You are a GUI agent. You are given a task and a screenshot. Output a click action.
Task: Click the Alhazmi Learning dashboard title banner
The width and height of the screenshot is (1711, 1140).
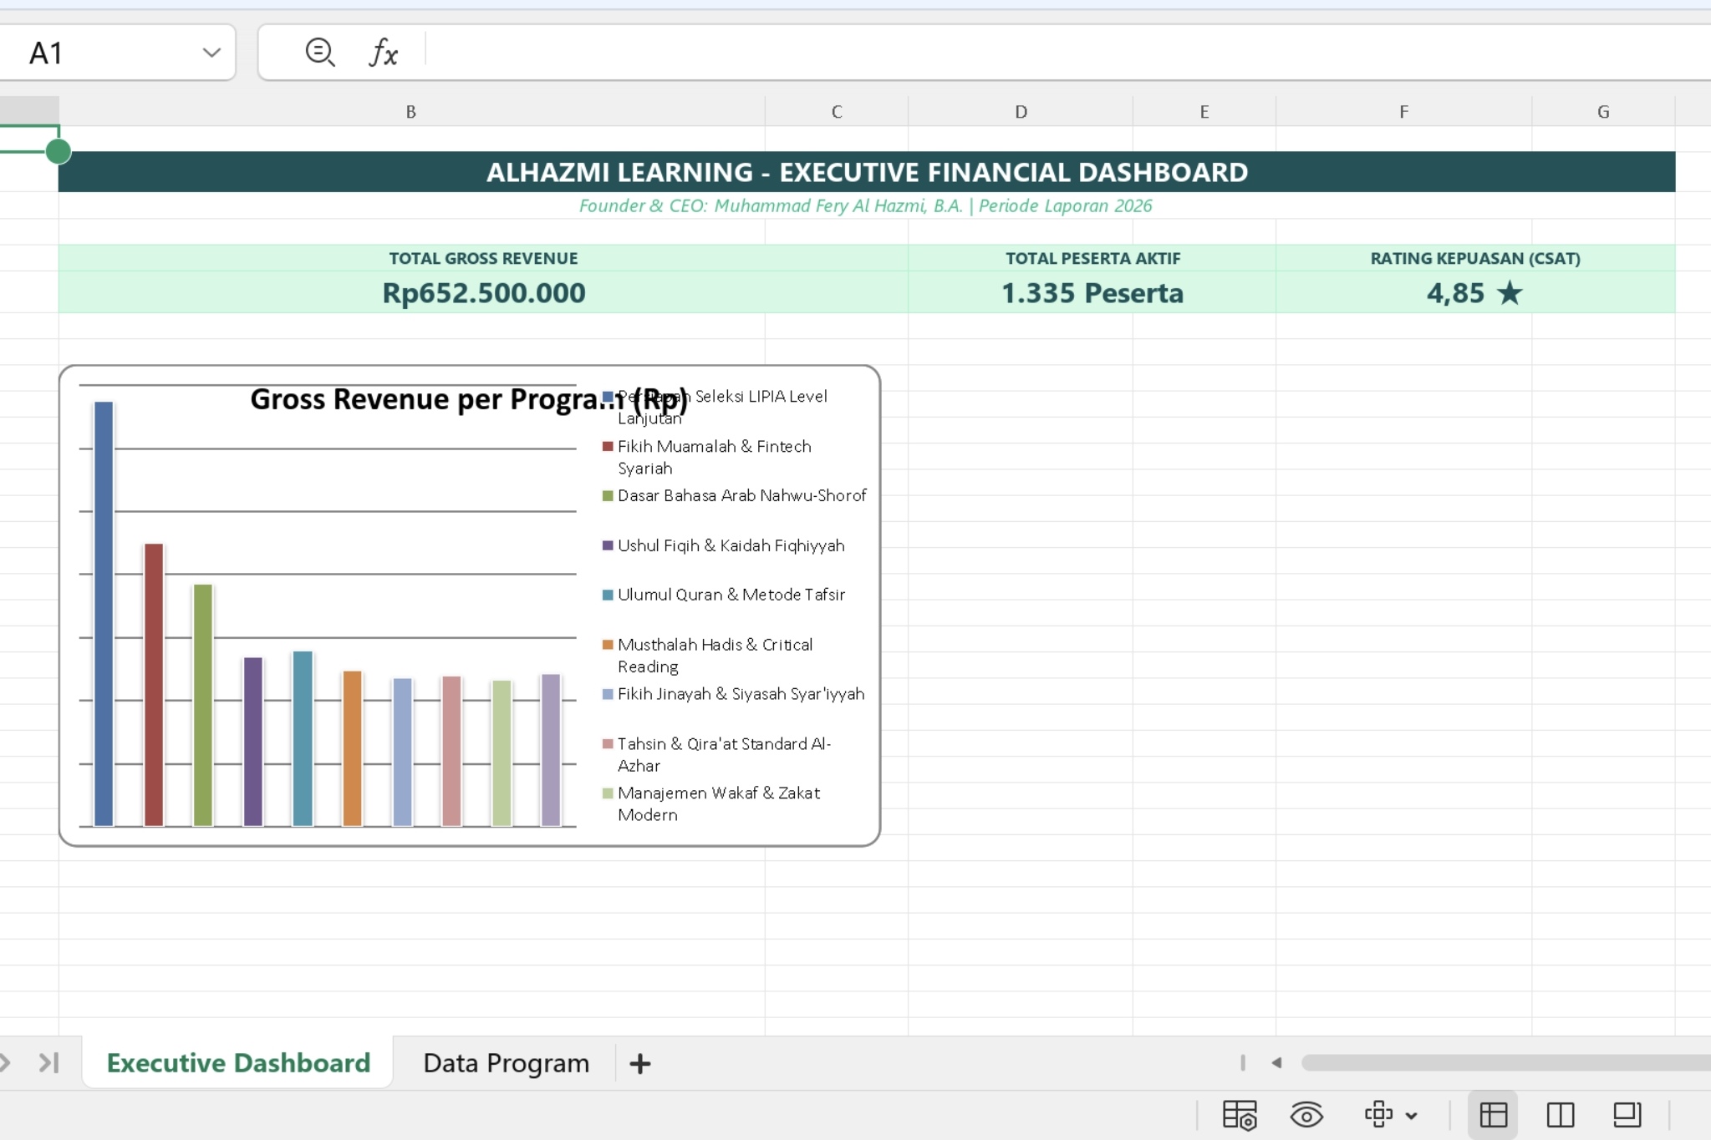coord(867,172)
